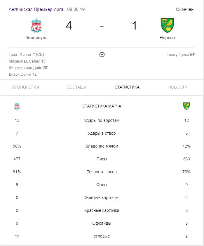This screenshot has height=246, width=204.
Task: Click the soccer ball goals icon
Action: pos(102,54)
